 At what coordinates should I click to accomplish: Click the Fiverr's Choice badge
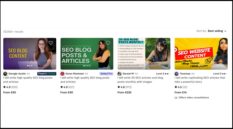pyautogui.click(x=47, y=74)
